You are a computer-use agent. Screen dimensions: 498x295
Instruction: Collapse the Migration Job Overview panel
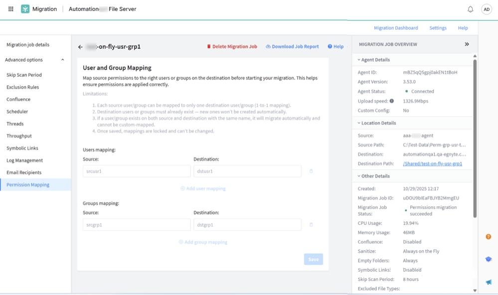pos(467,44)
